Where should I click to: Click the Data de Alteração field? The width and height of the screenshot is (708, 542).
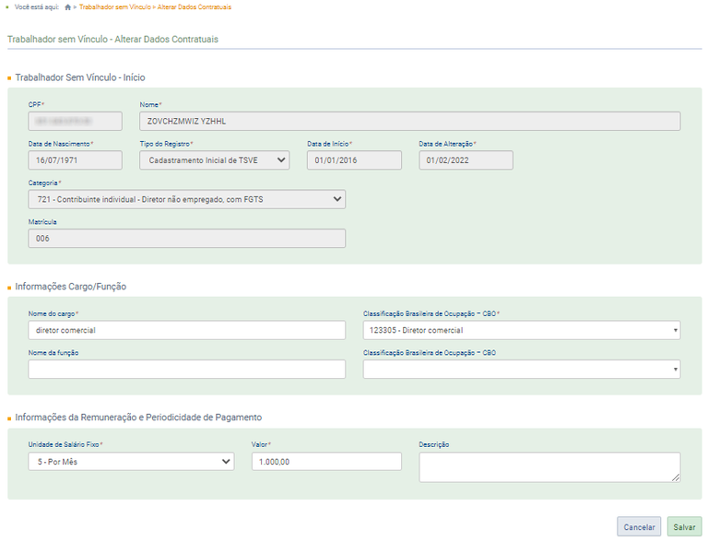(x=466, y=160)
